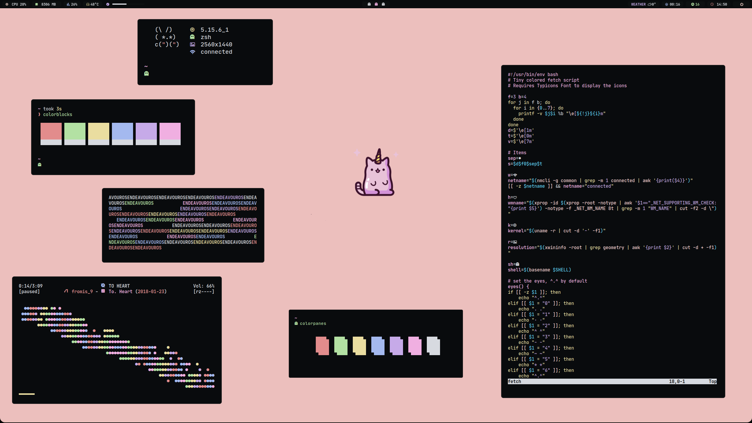Click the 'colorblocks' command text
This screenshot has width=752, height=423.
tap(58, 114)
